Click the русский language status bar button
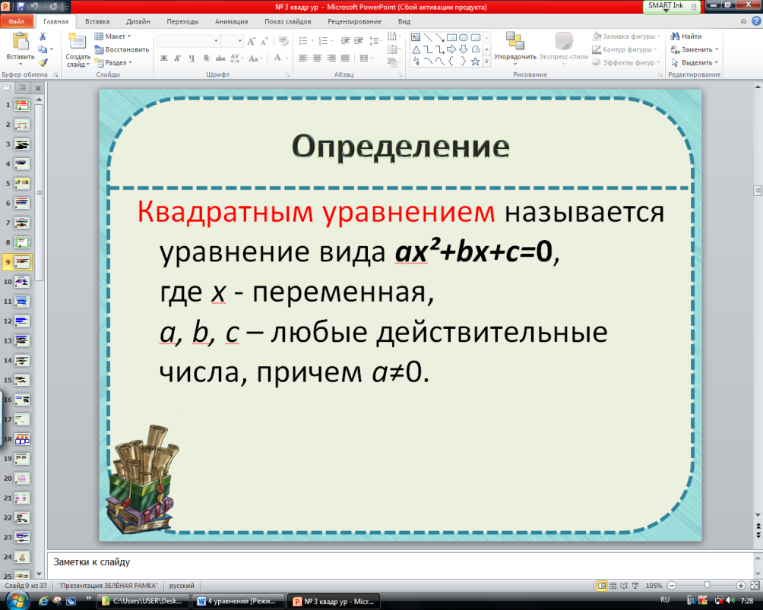763x610 pixels. tap(182, 586)
